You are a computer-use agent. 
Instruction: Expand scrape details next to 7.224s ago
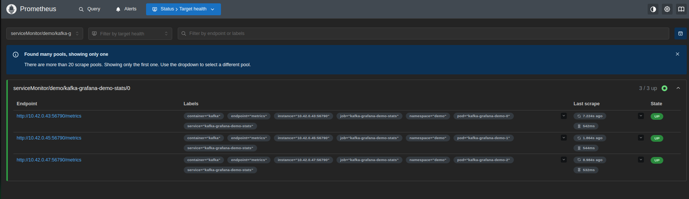(x=641, y=116)
